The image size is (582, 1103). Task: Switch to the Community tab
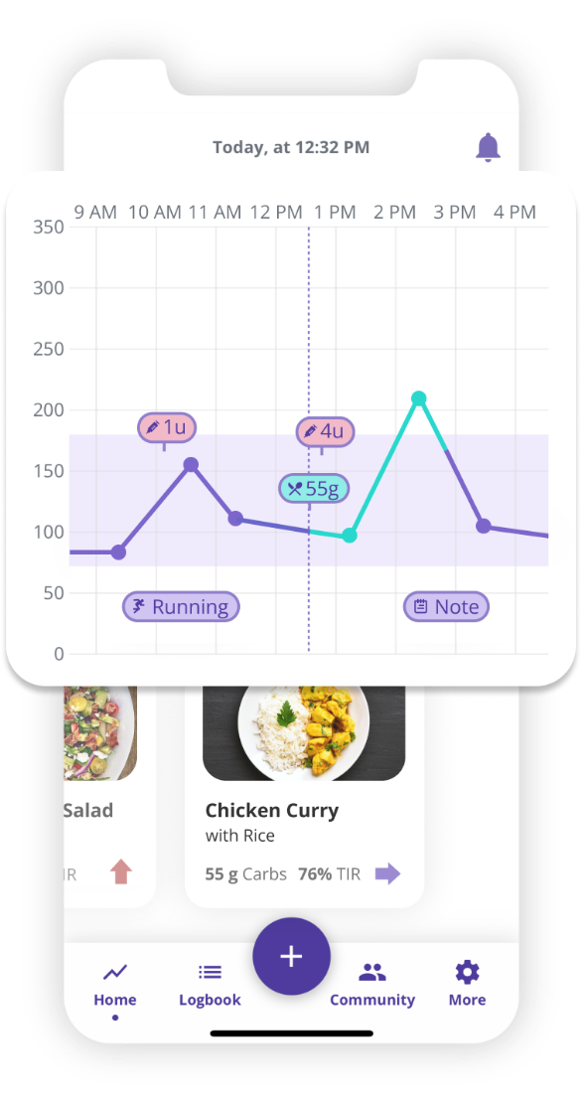(372, 984)
